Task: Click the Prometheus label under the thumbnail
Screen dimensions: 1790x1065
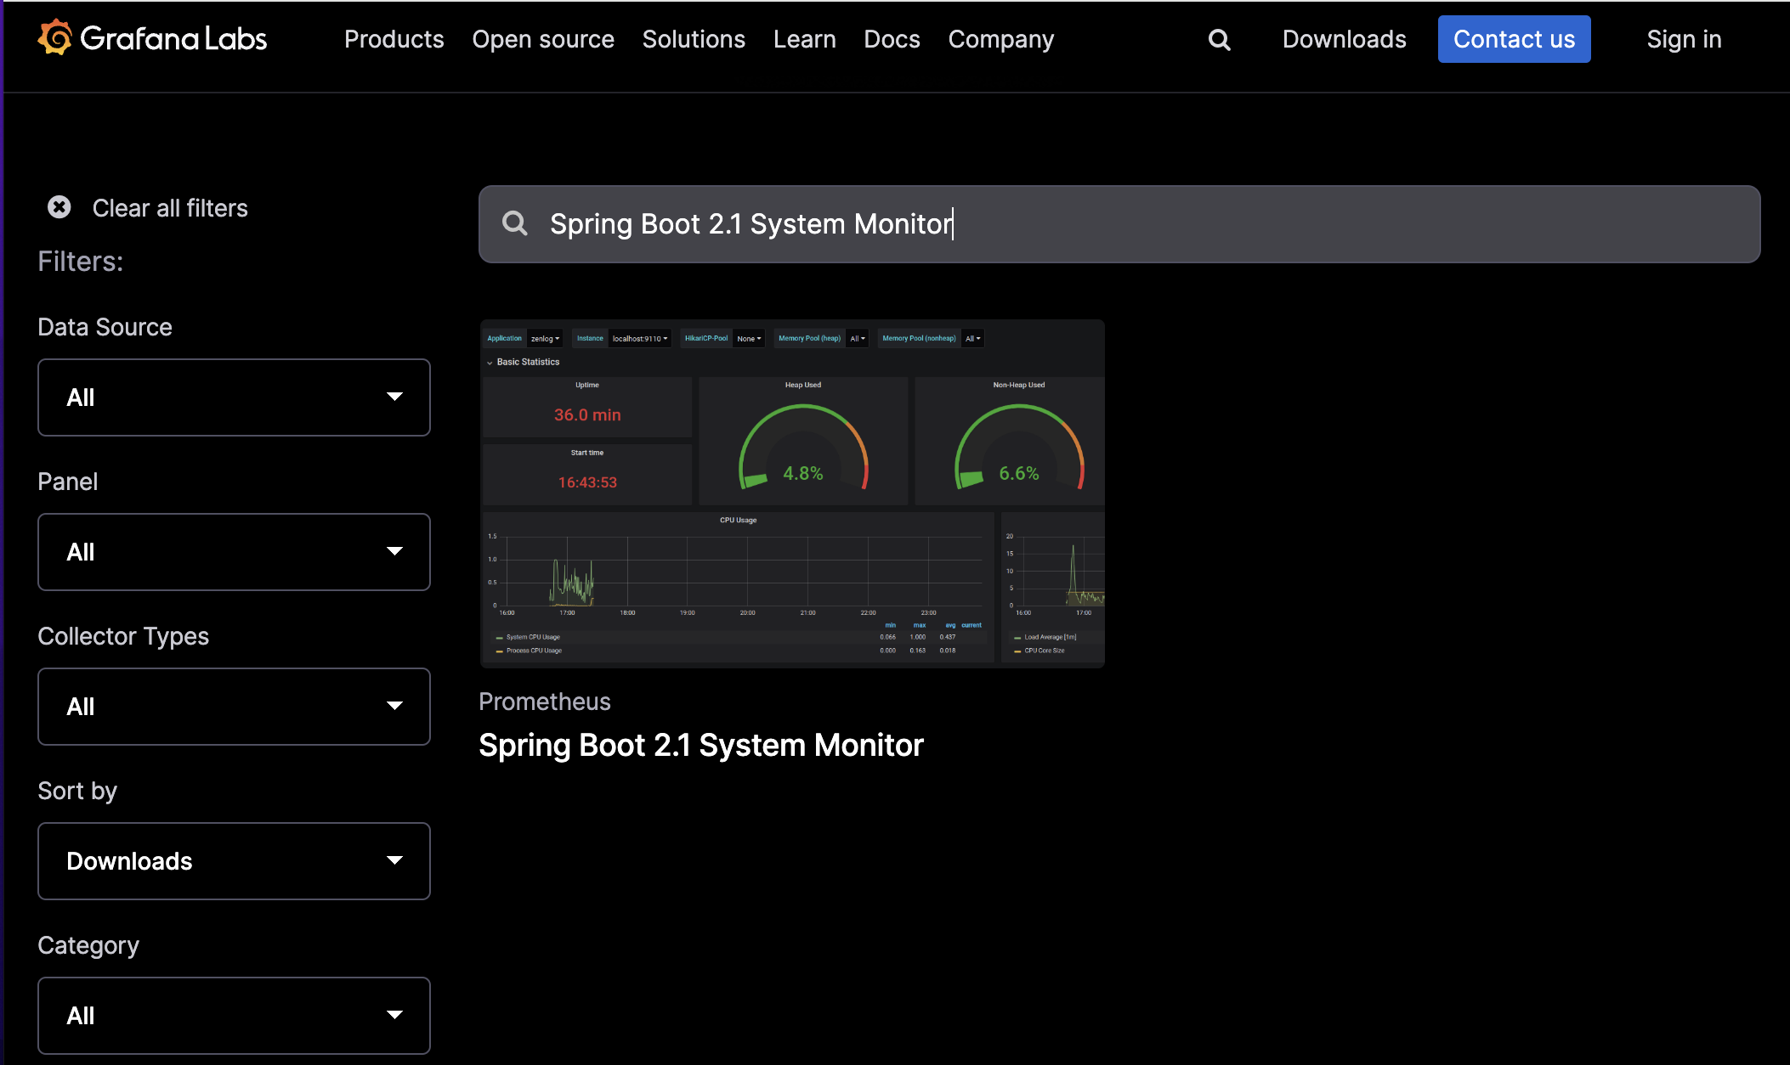Action: [x=545, y=702]
